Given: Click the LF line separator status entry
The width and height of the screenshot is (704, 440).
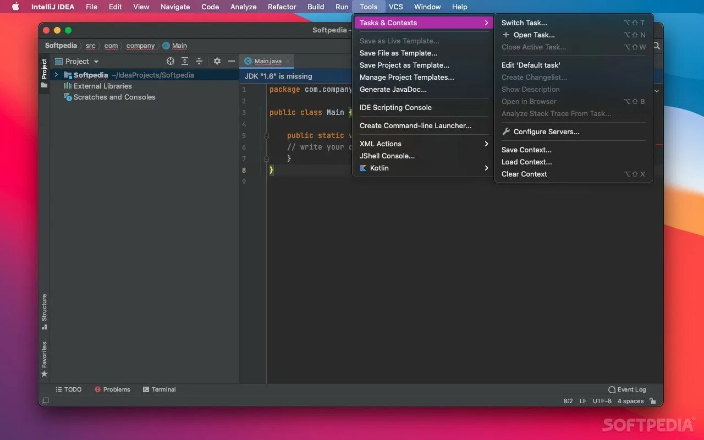Looking at the screenshot, I should 582,401.
